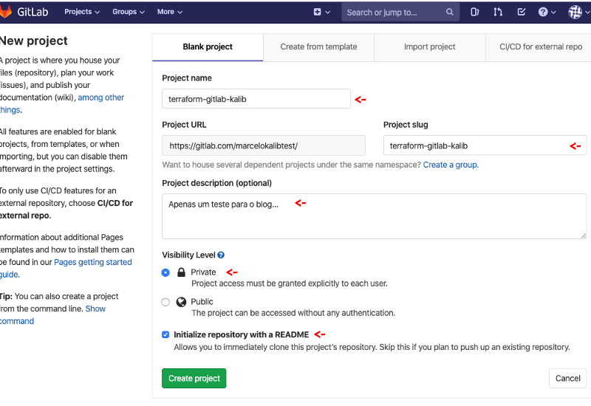Switch to CI/CD for external repo tab
This screenshot has height=406, width=591.
(x=541, y=47)
